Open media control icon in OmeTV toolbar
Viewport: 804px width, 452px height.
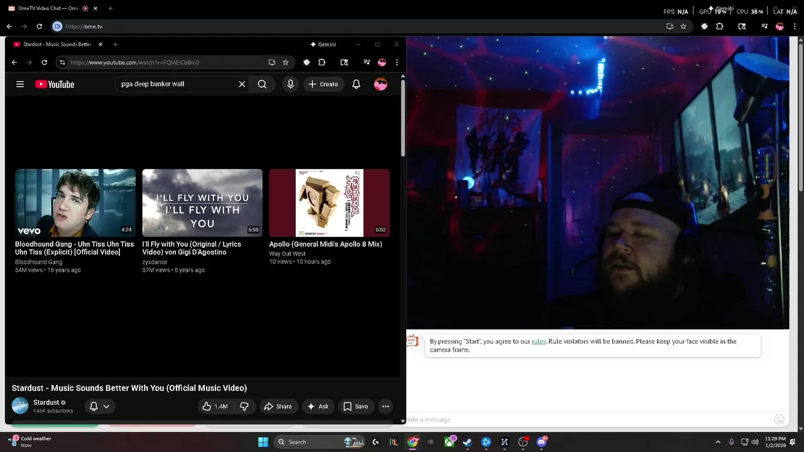764,26
